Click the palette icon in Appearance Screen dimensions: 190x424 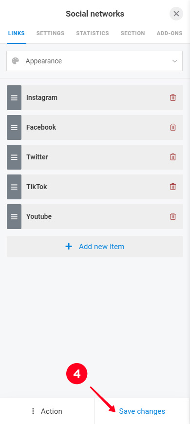coord(16,61)
